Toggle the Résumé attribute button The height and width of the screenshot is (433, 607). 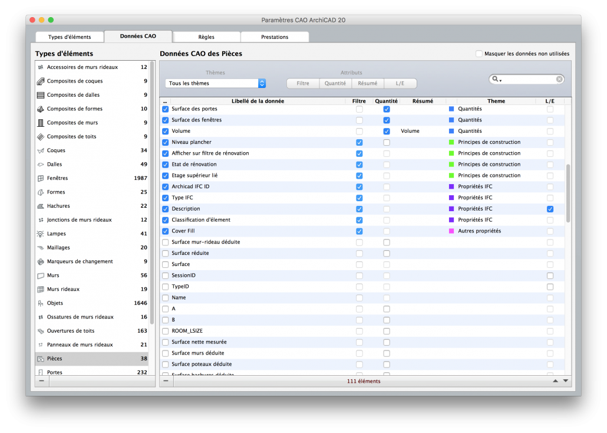(368, 83)
